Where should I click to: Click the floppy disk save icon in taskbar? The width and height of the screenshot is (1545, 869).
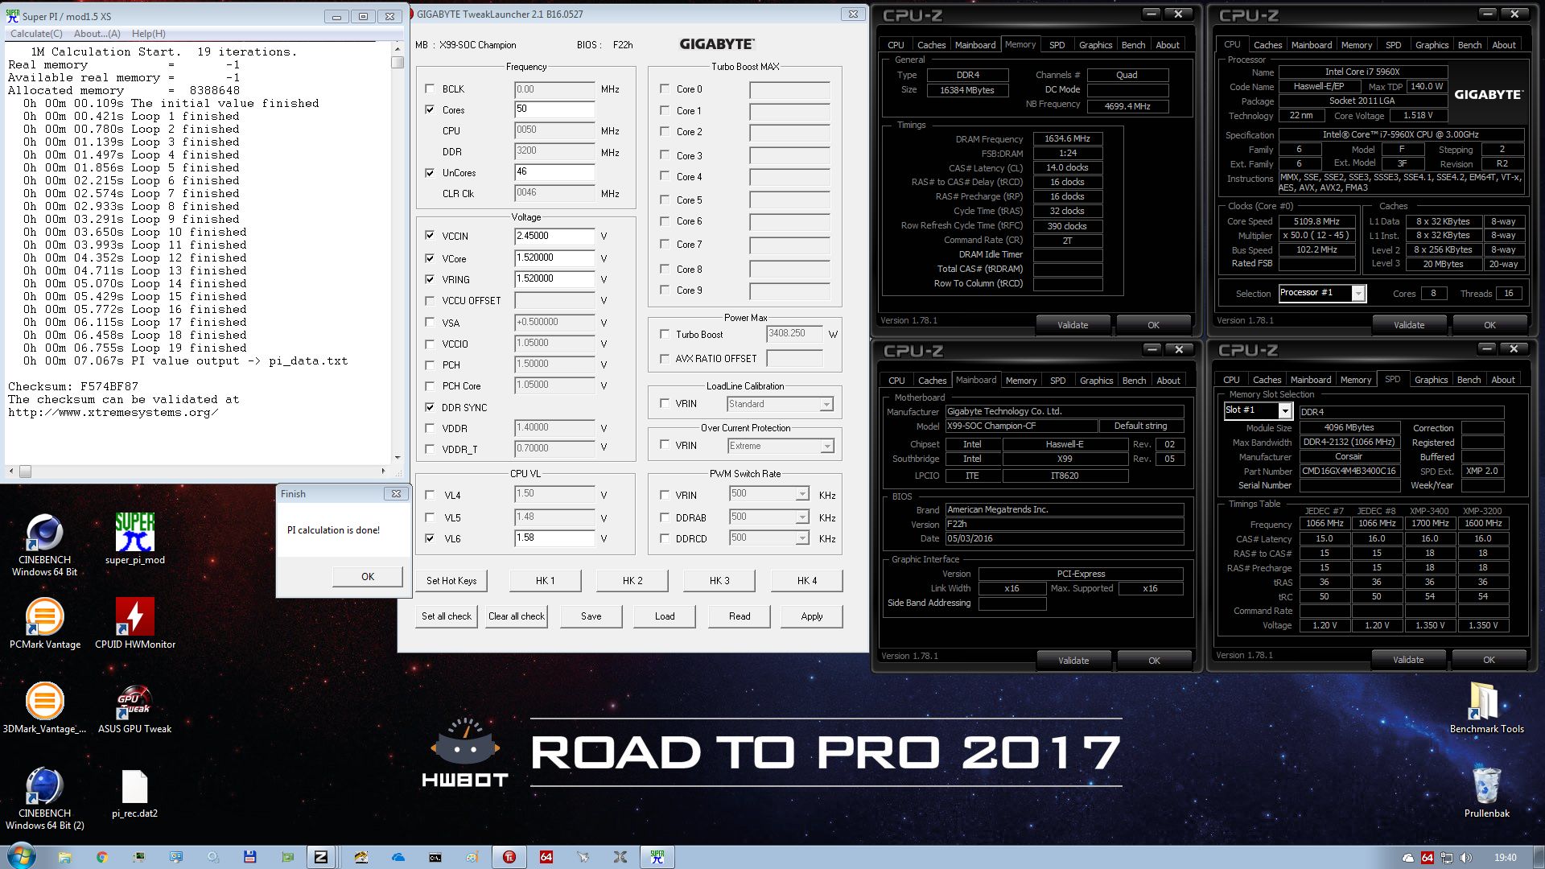click(x=249, y=857)
